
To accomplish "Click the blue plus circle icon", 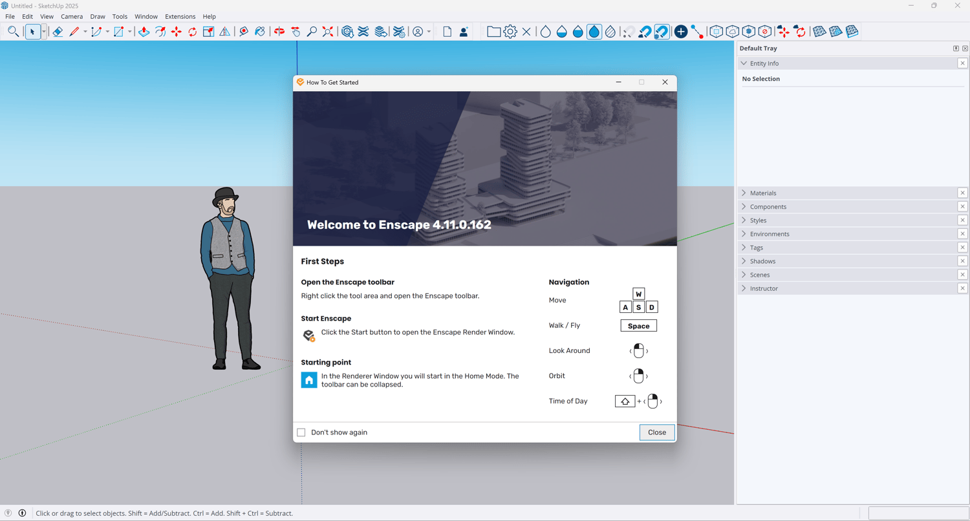I will click(x=681, y=32).
